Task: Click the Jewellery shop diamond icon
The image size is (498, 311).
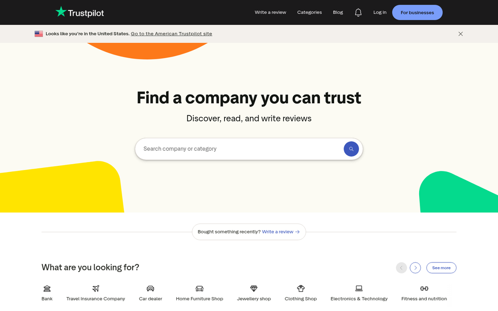Action: [254, 288]
